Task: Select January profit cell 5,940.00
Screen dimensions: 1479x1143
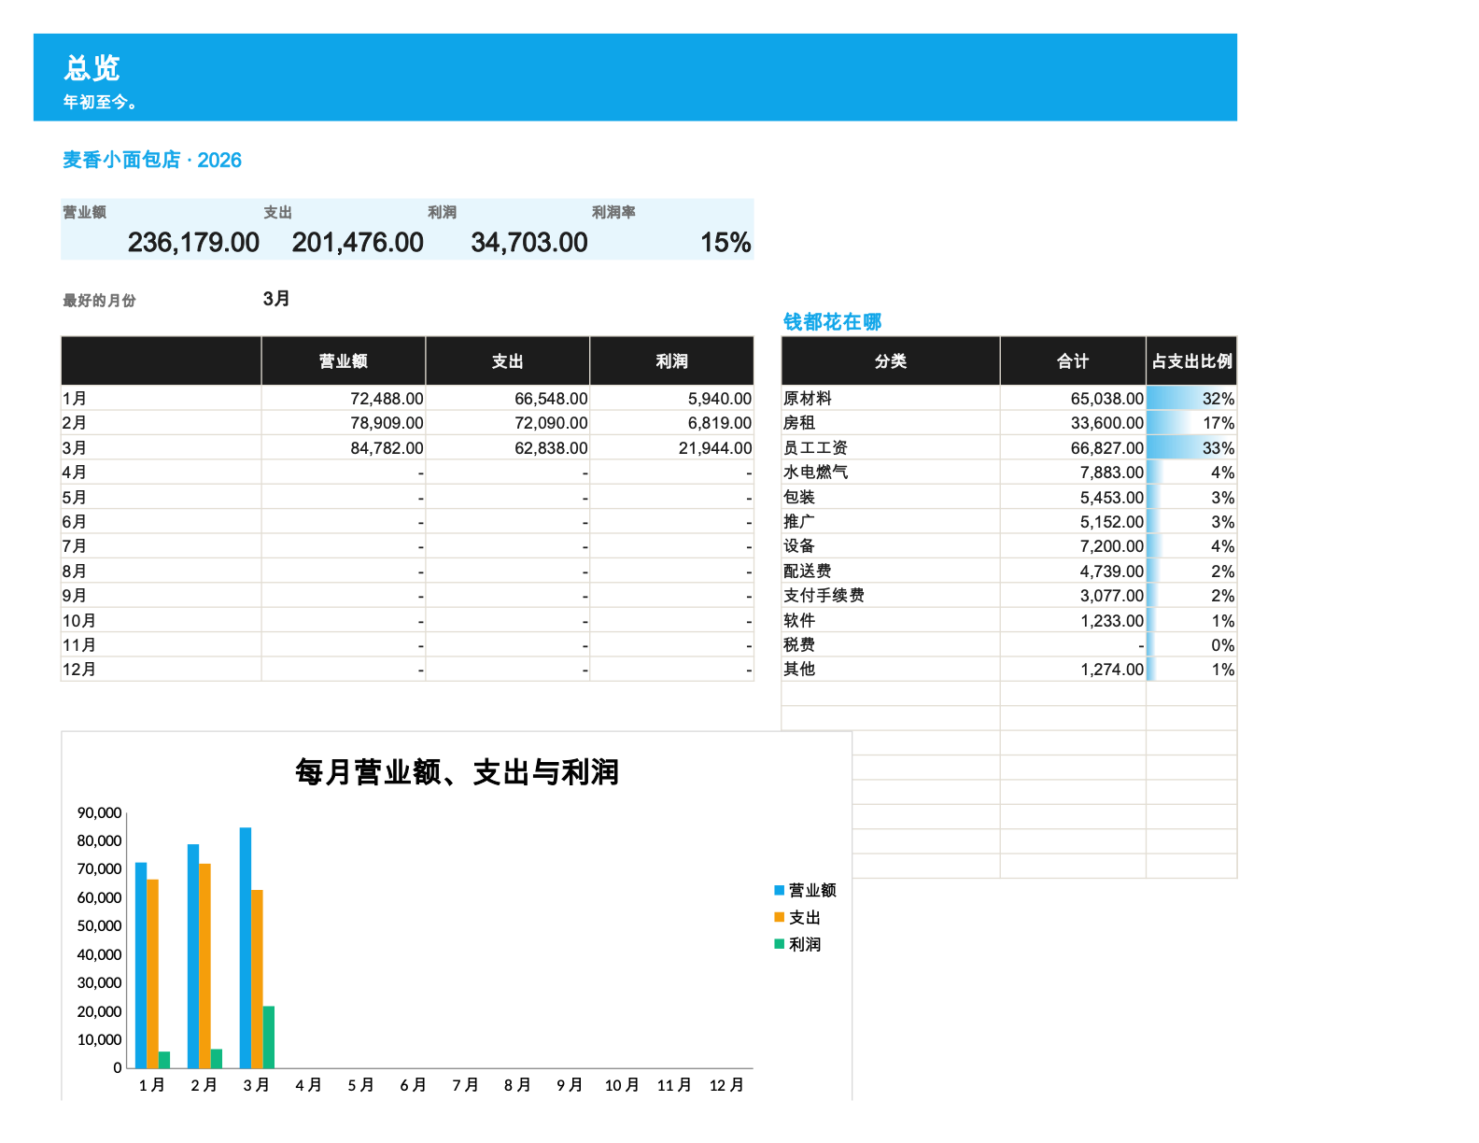Action: [672, 399]
